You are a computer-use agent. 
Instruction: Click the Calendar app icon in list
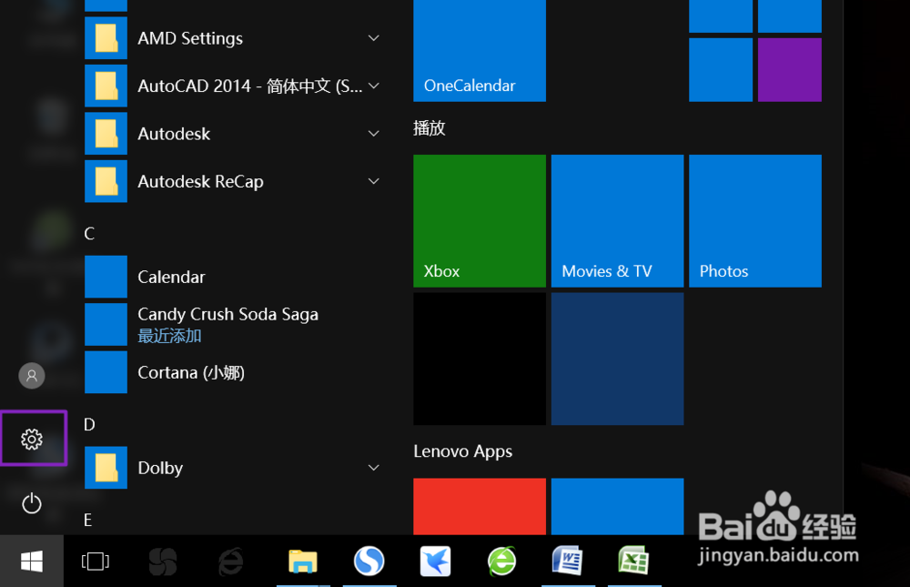click(106, 277)
